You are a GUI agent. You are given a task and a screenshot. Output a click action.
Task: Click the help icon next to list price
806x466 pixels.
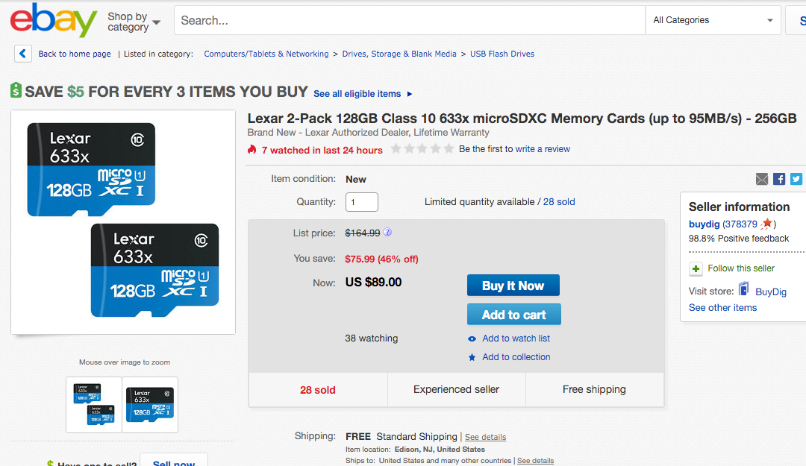(x=387, y=232)
